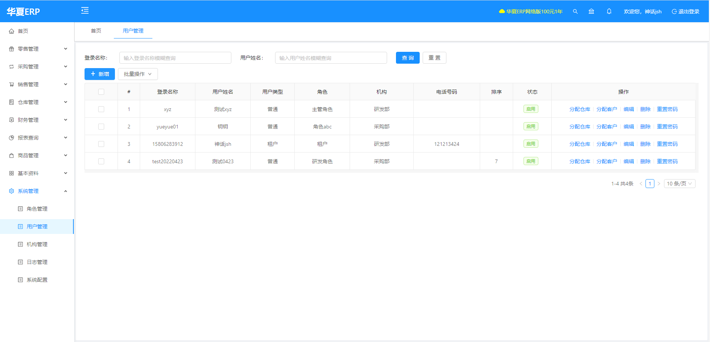
Task: Click the list icon beside 角色管理
Action: point(20,209)
